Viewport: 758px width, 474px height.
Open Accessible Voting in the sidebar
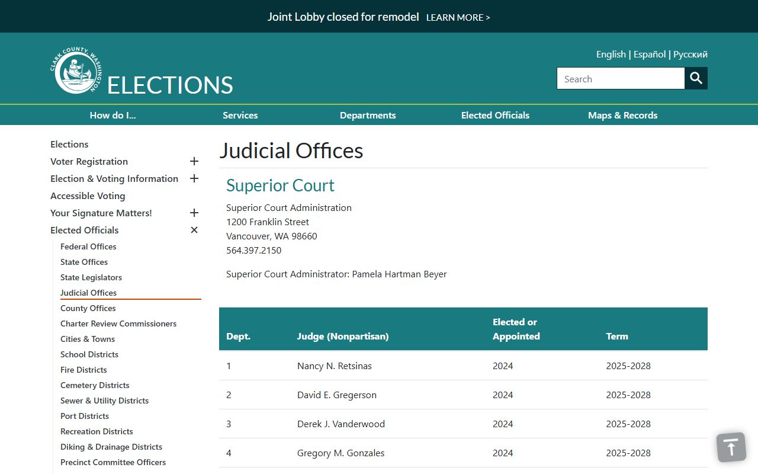coord(88,196)
